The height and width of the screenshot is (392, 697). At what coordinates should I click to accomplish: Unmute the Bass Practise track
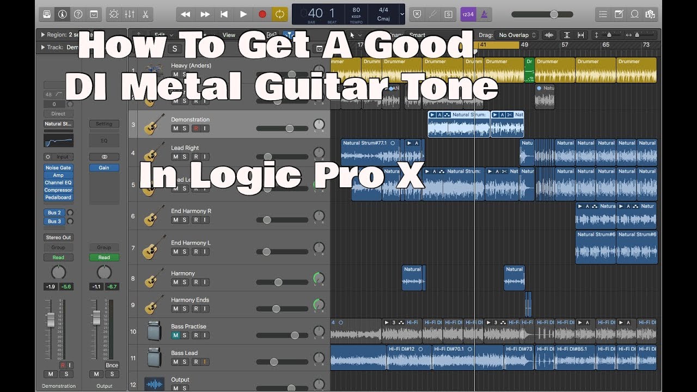[175, 335]
